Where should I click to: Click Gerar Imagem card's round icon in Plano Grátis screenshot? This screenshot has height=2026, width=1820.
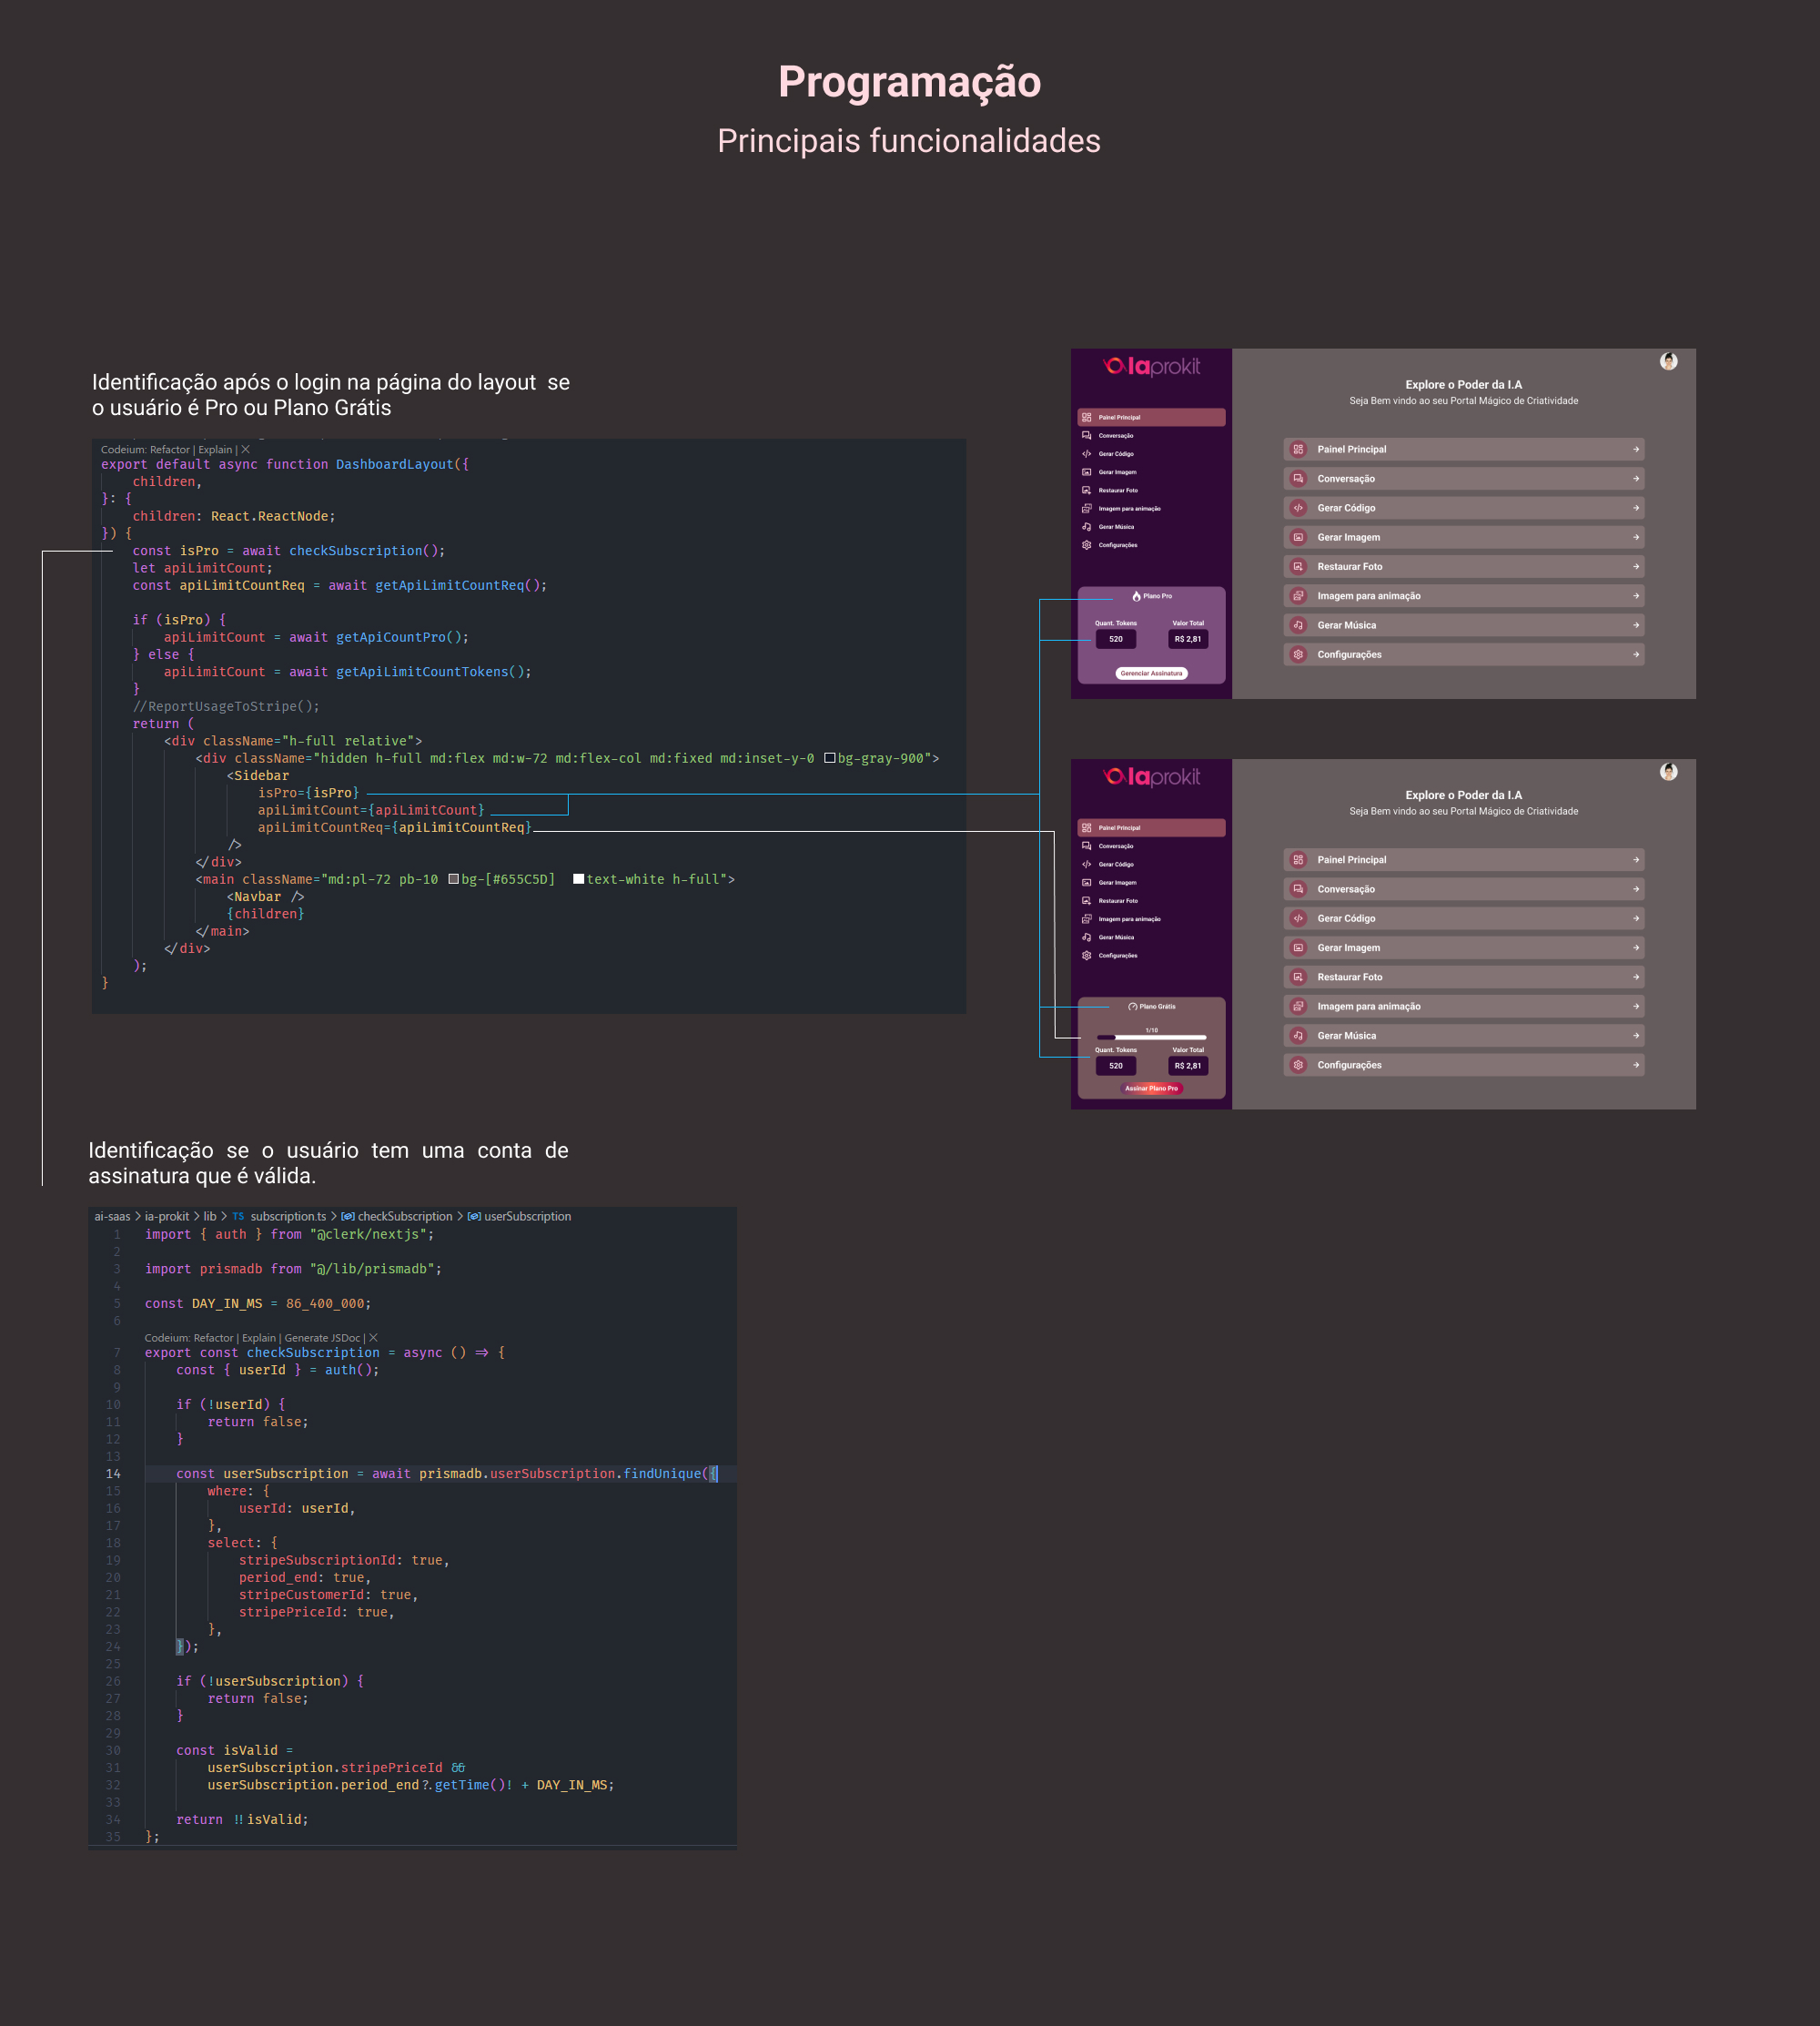pos(1298,948)
